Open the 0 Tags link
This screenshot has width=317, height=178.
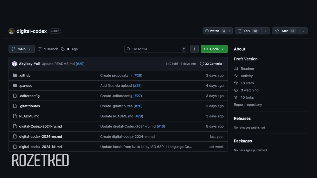69,49
